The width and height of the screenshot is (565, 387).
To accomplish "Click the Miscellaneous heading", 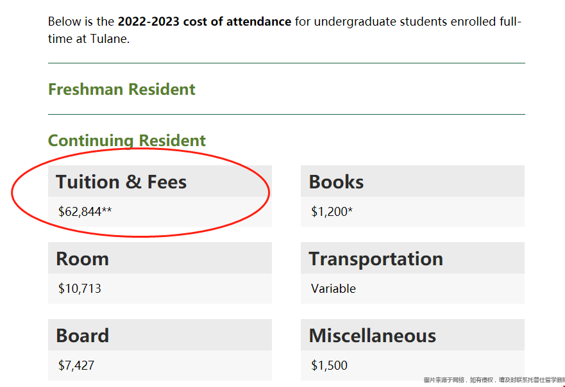I will [x=372, y=336].
